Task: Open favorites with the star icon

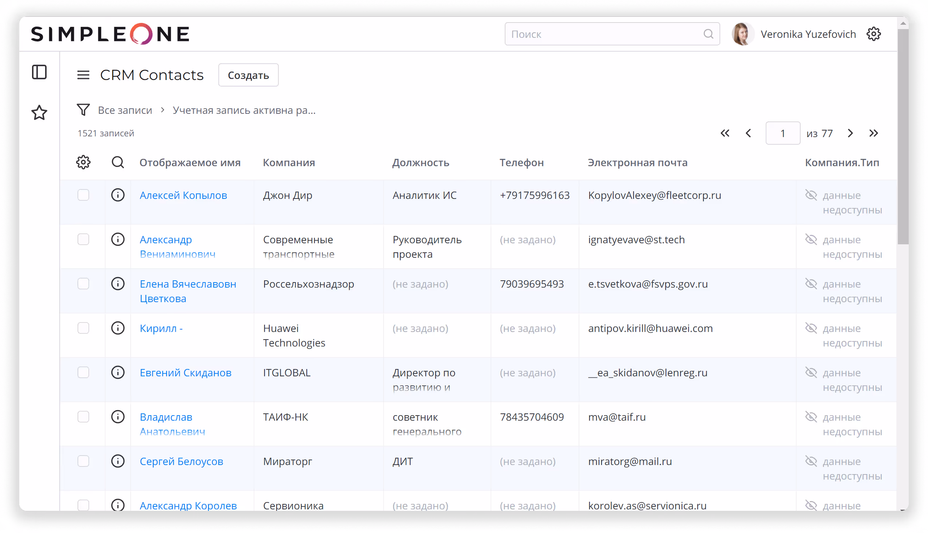Action: point(39,112)
